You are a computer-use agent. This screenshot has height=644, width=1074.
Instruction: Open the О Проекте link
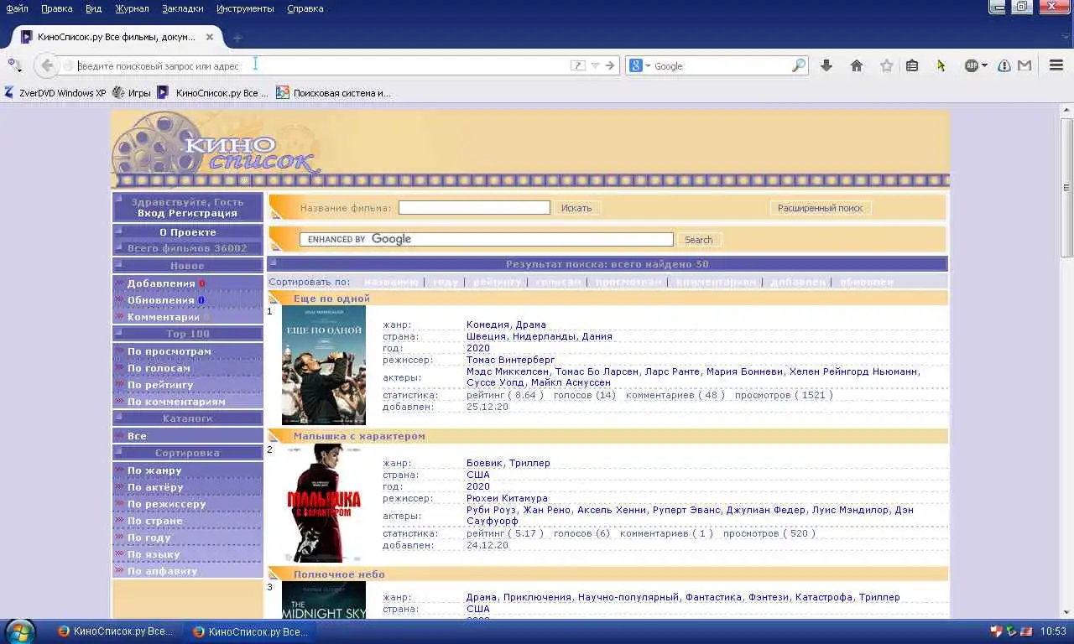tap(188, 232)
